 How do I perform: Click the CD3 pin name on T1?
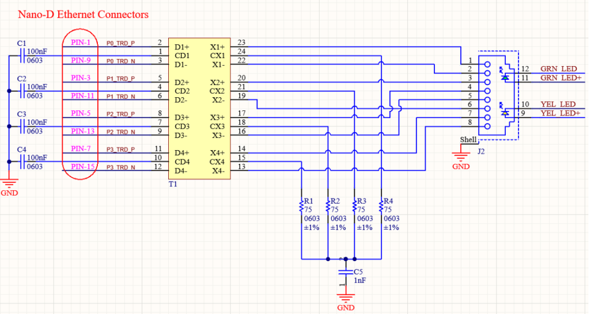coord(181,127)
